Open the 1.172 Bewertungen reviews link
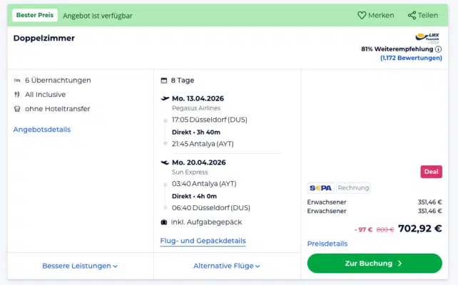This screenshot has width=458, height=285. (x=411, y=58)
